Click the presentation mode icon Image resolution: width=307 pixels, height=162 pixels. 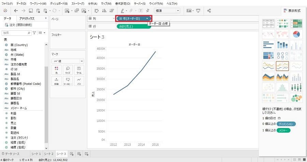(198, 11)
